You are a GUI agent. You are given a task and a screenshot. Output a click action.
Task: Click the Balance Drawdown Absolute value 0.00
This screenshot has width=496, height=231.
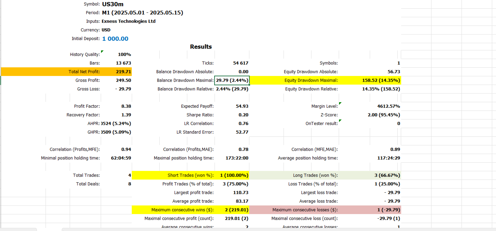244,72
